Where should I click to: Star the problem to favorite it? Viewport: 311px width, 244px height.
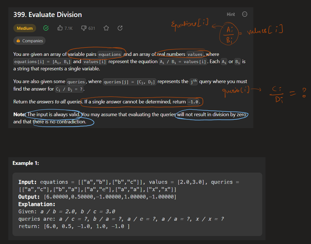(x=106, y=28)
